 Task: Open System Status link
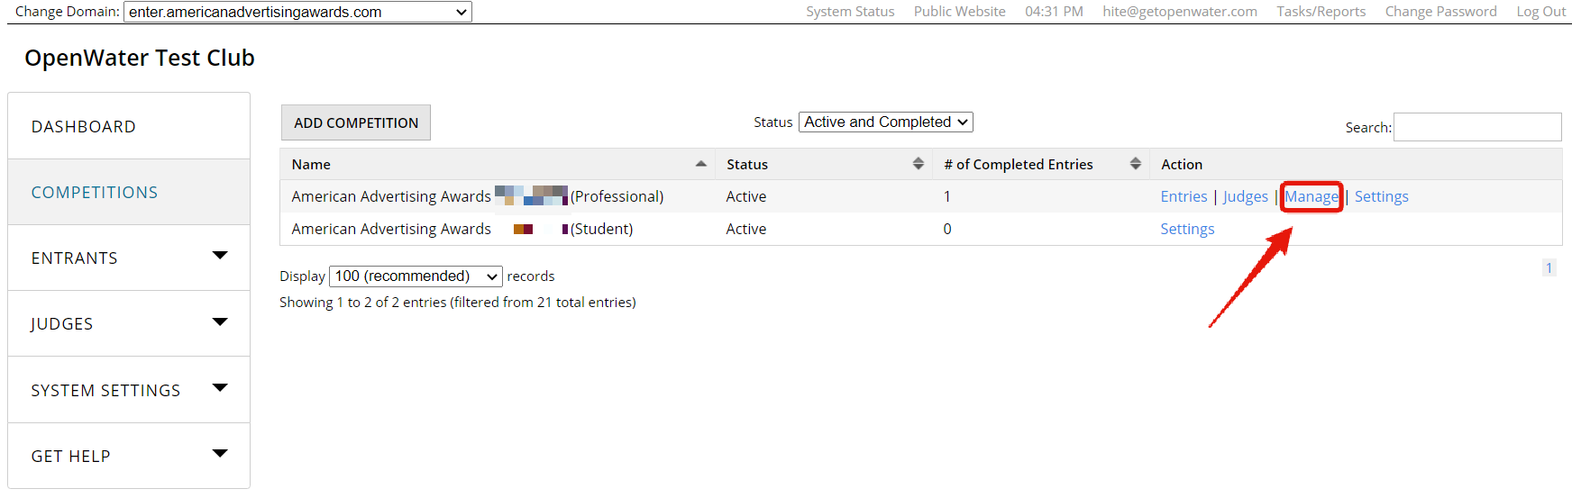click(850, 12)
